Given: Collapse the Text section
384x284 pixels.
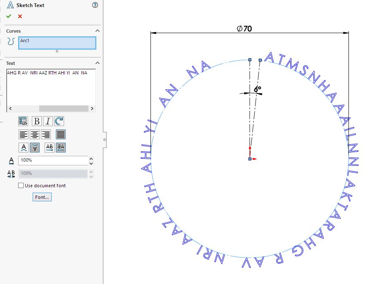Looking at the screenshot, I should [x=97, y=63].
